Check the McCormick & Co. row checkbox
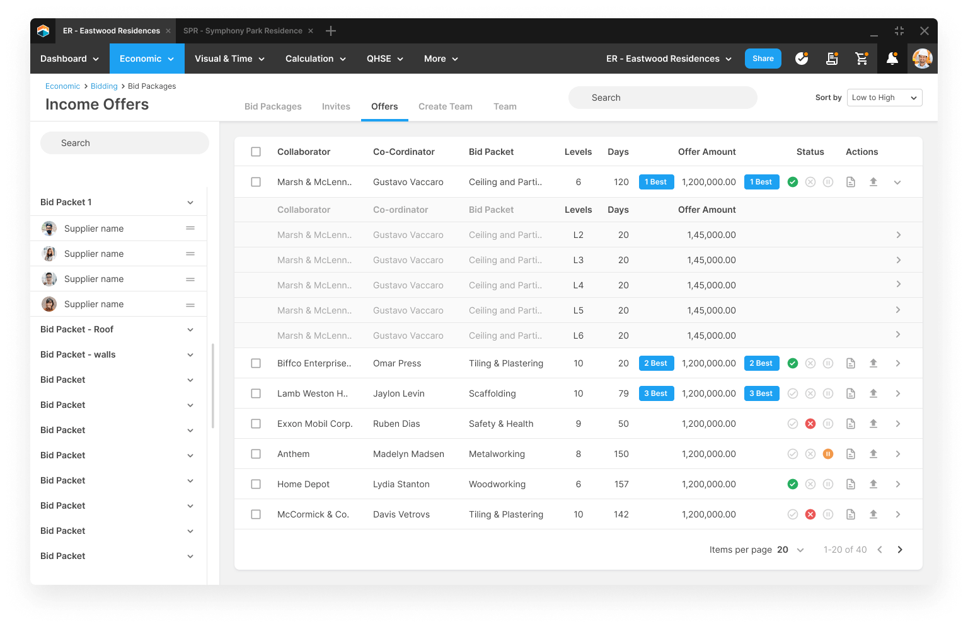The height and width of the screenshot is (627, 968). (x=256, y=514)
